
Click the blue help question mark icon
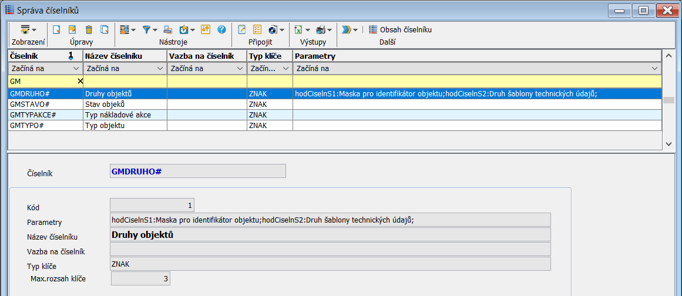221,29
